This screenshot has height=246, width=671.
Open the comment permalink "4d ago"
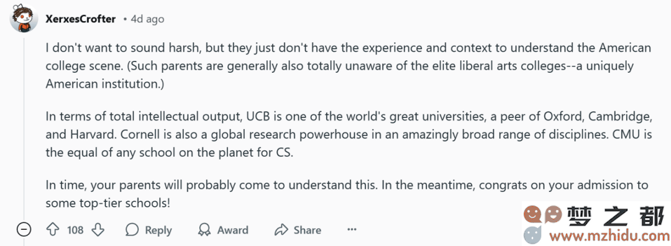tap(147, 19)
